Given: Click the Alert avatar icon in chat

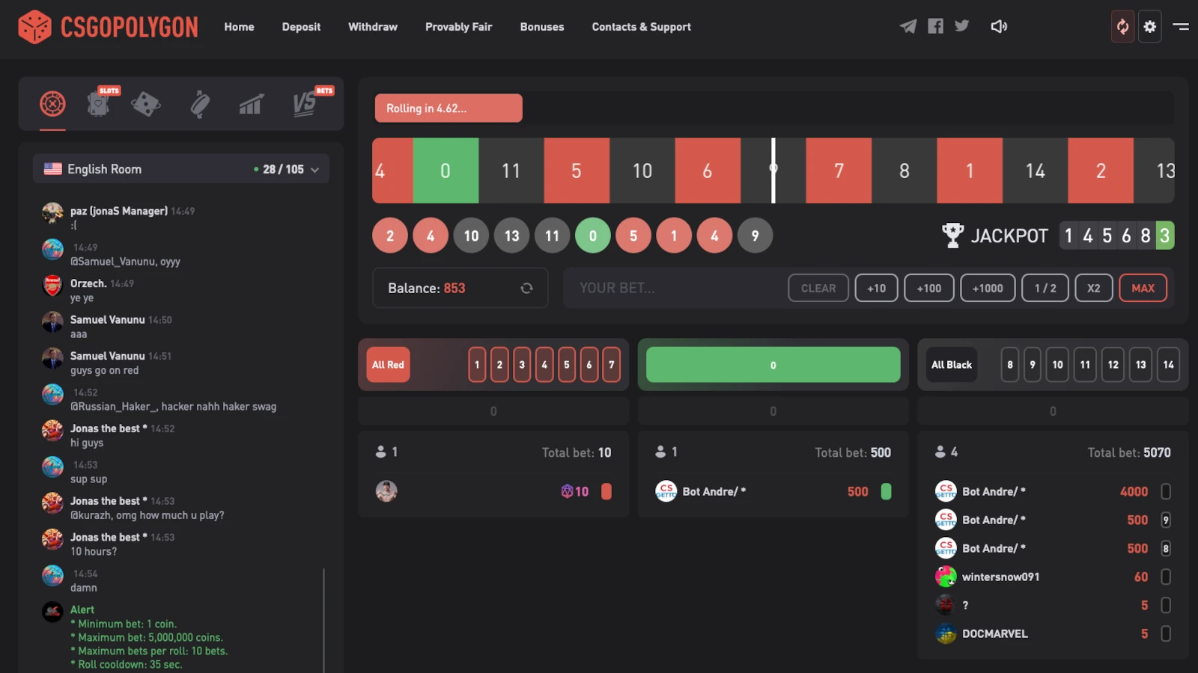Looking at the screenshot, I should click(52, 612).
